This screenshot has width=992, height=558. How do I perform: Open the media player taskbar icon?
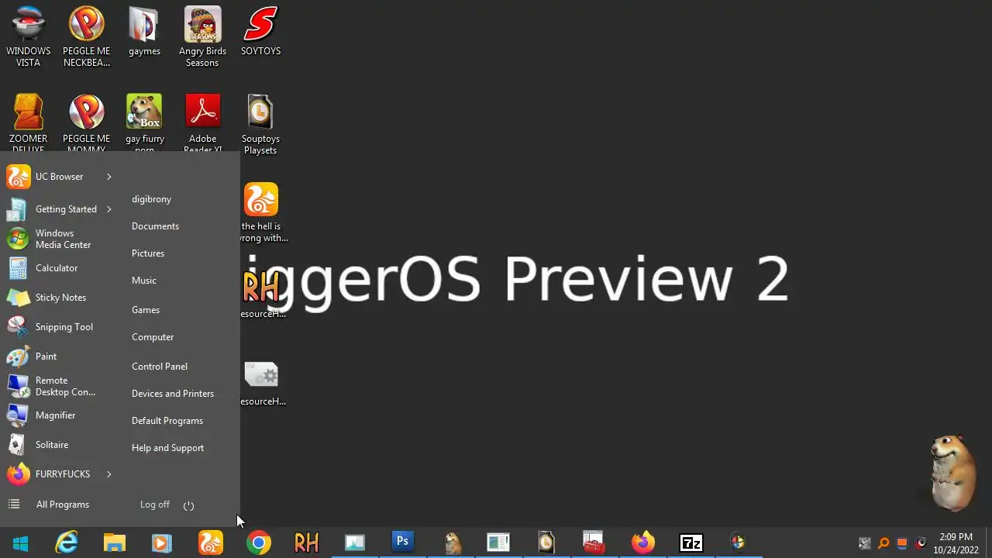tap(162, 543)
